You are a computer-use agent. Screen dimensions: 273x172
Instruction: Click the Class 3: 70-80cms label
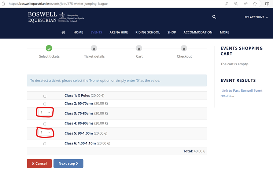[x=79, y=113]
